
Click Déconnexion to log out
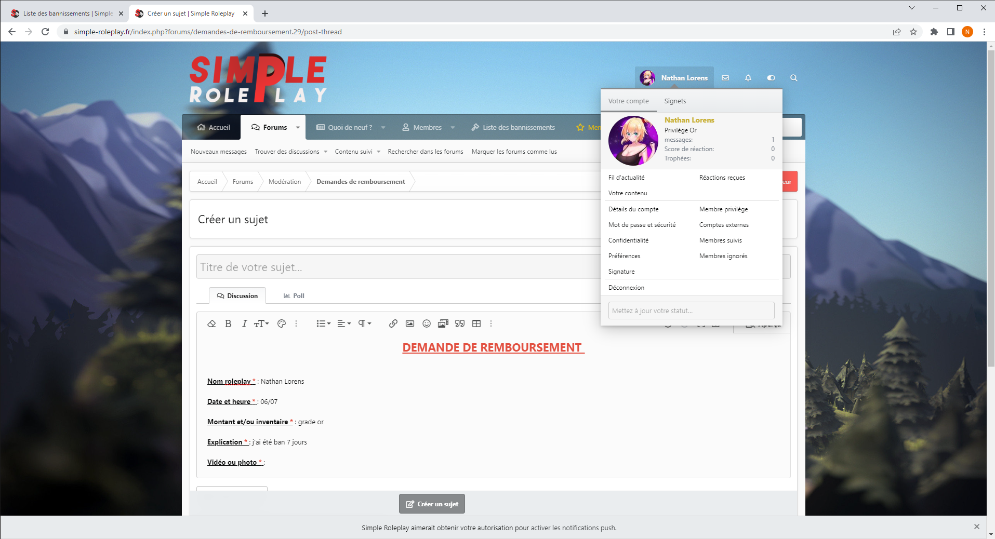(x=626, y=287)
